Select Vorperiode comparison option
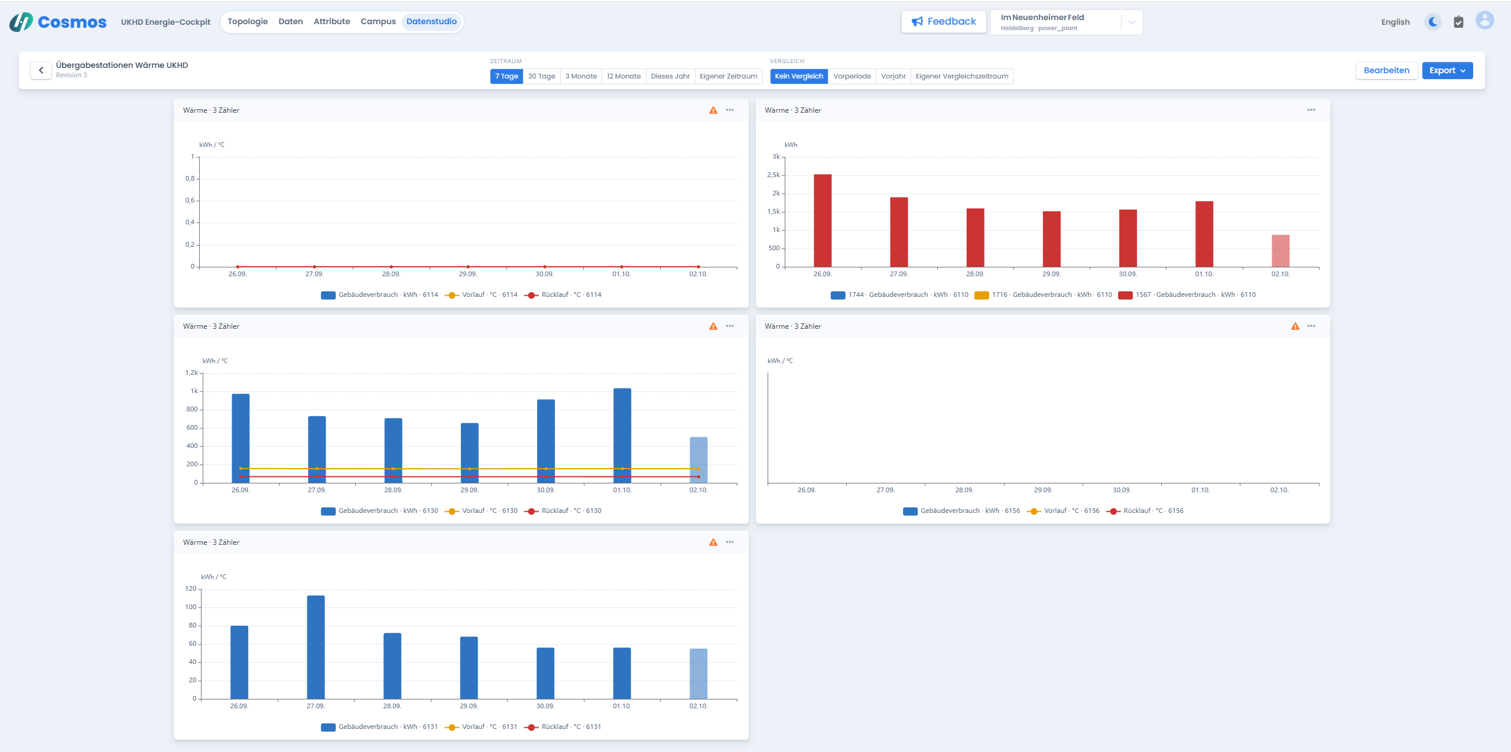 point(852,76)
